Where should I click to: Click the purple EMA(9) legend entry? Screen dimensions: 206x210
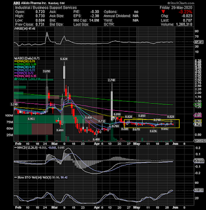pos(25,73)
